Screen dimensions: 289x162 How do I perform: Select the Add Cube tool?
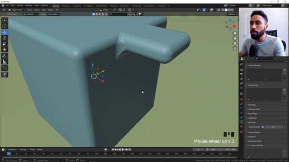coord(5,68)
